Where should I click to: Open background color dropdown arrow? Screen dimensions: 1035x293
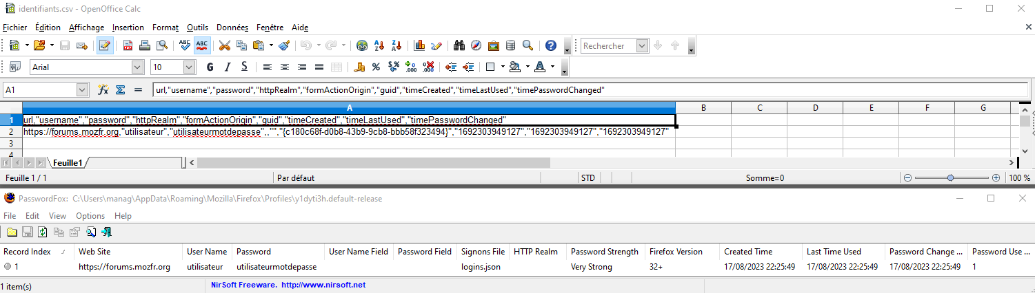click(x=527, y=67)
